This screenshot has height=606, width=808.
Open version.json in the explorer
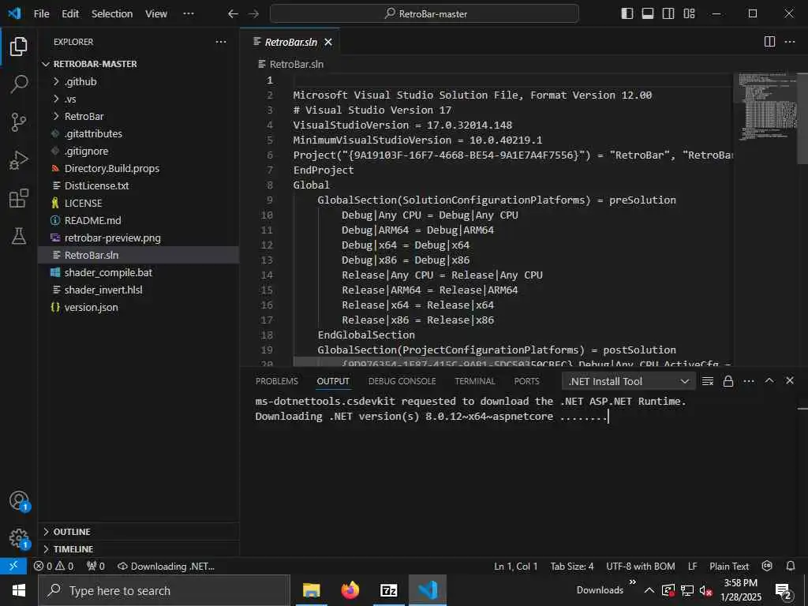tap(139, 307)
